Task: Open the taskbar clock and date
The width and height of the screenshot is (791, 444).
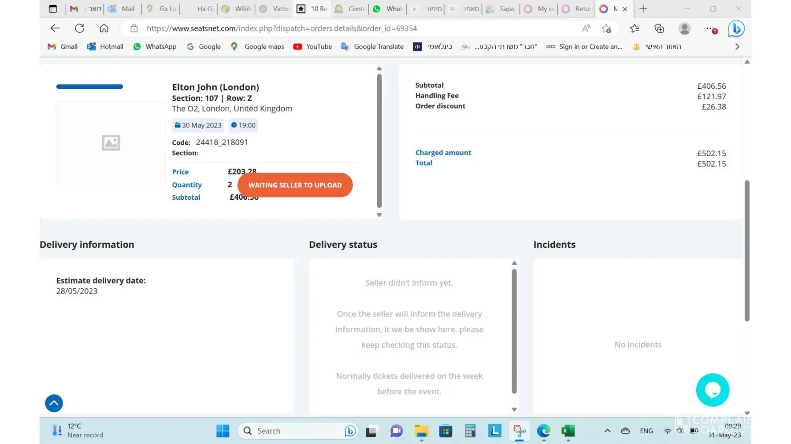Action: tap(725, 431)
